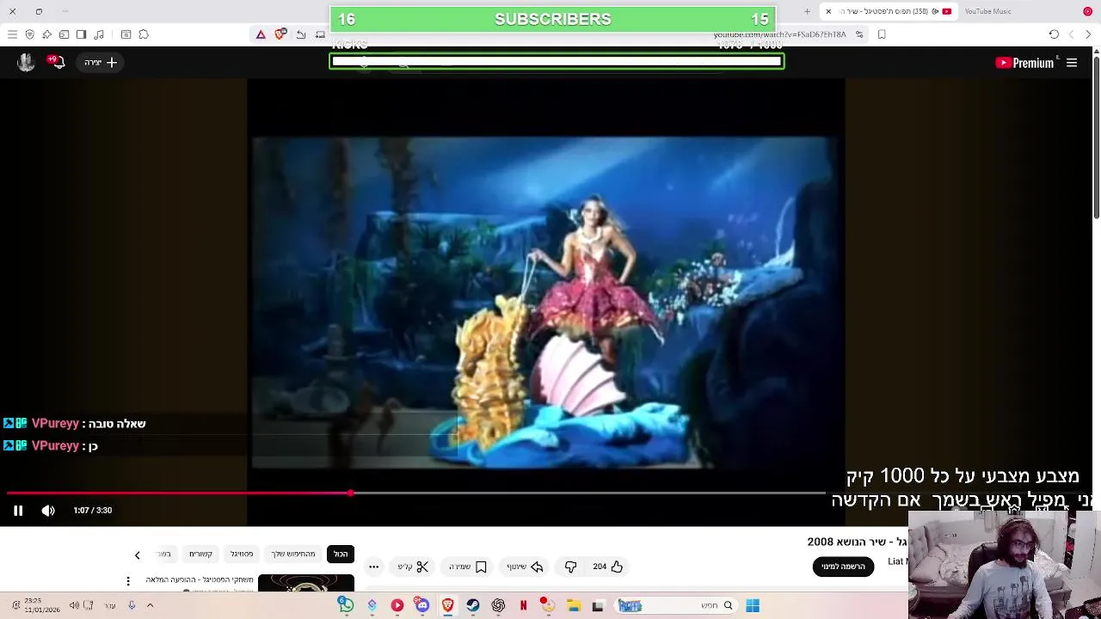The width and height of the screenshot is (1101, 619).
Task: Open Brave Rewards triangle icon
Action: tap(261, 34)
